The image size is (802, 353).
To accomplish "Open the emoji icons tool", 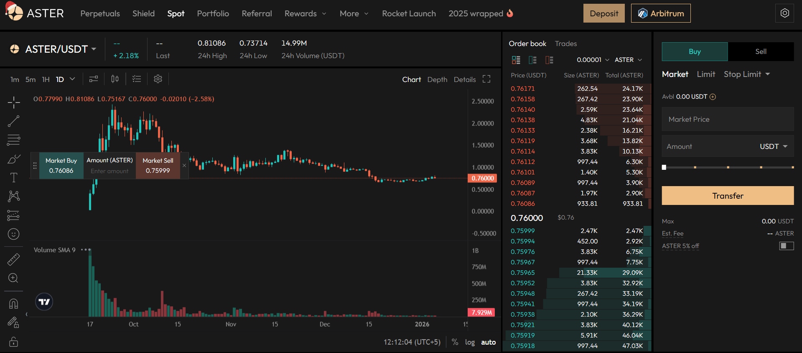I will [x=14, y=234].
